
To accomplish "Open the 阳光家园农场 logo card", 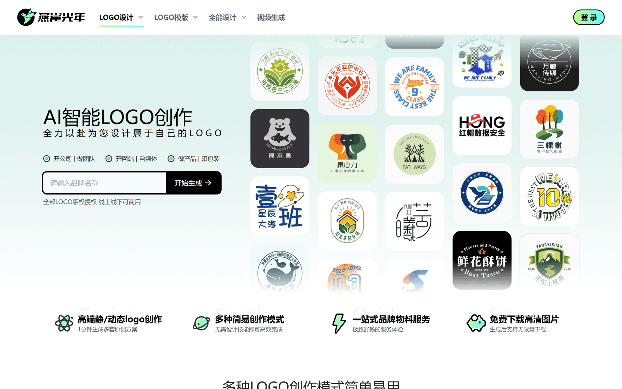I will point(347,221).
